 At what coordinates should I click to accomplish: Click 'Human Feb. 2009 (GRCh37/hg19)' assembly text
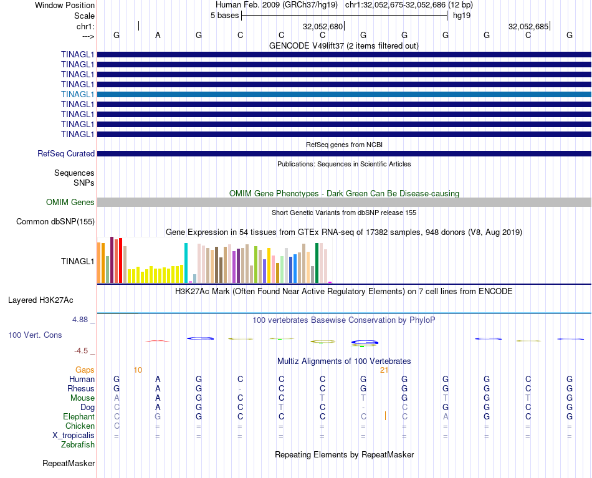coord(276,5)
